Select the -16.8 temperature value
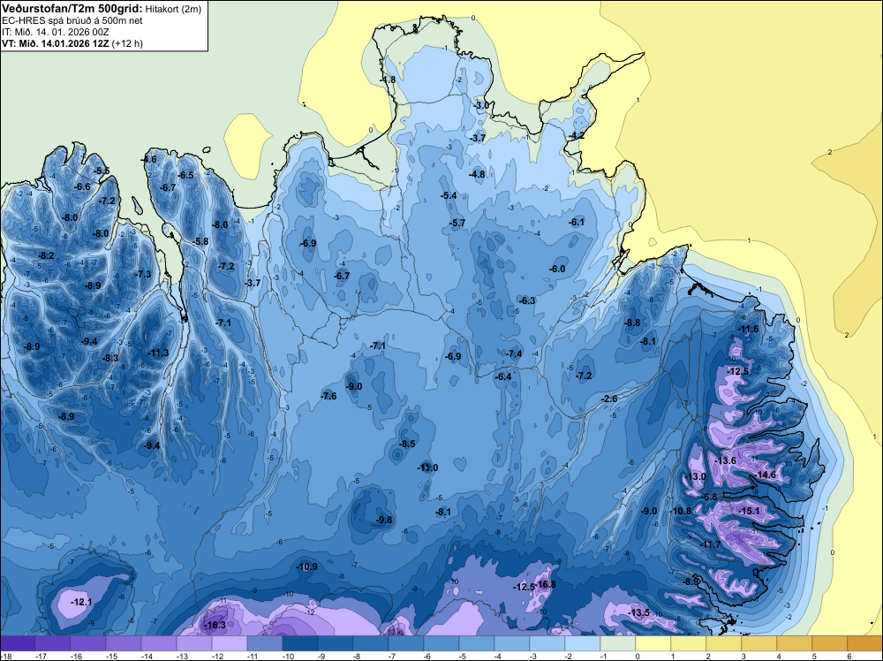Image resolution: width=883 pixels, height=661 pixels. pyautogui.click(x=547, y=584)
